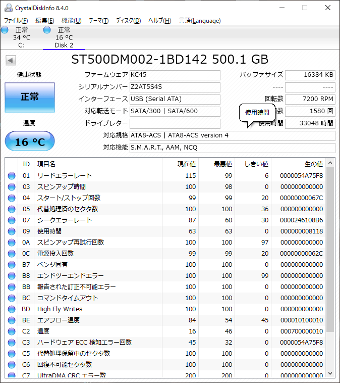The width and height of the screenshot is (340, 383).
Task: Click the 正常 health status button
Action: click(30, 98)
